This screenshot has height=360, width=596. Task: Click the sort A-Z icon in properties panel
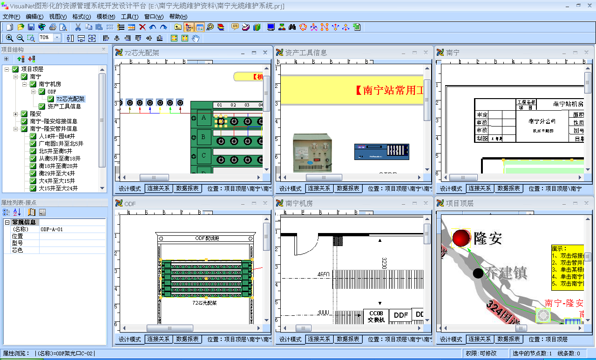(17, 213)
